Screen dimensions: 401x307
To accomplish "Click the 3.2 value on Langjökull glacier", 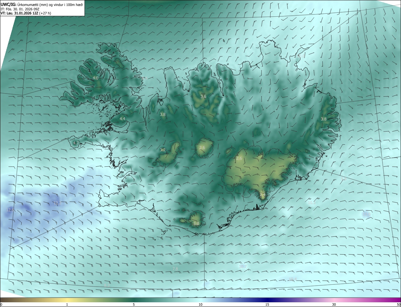I will [x=163, y=150].
